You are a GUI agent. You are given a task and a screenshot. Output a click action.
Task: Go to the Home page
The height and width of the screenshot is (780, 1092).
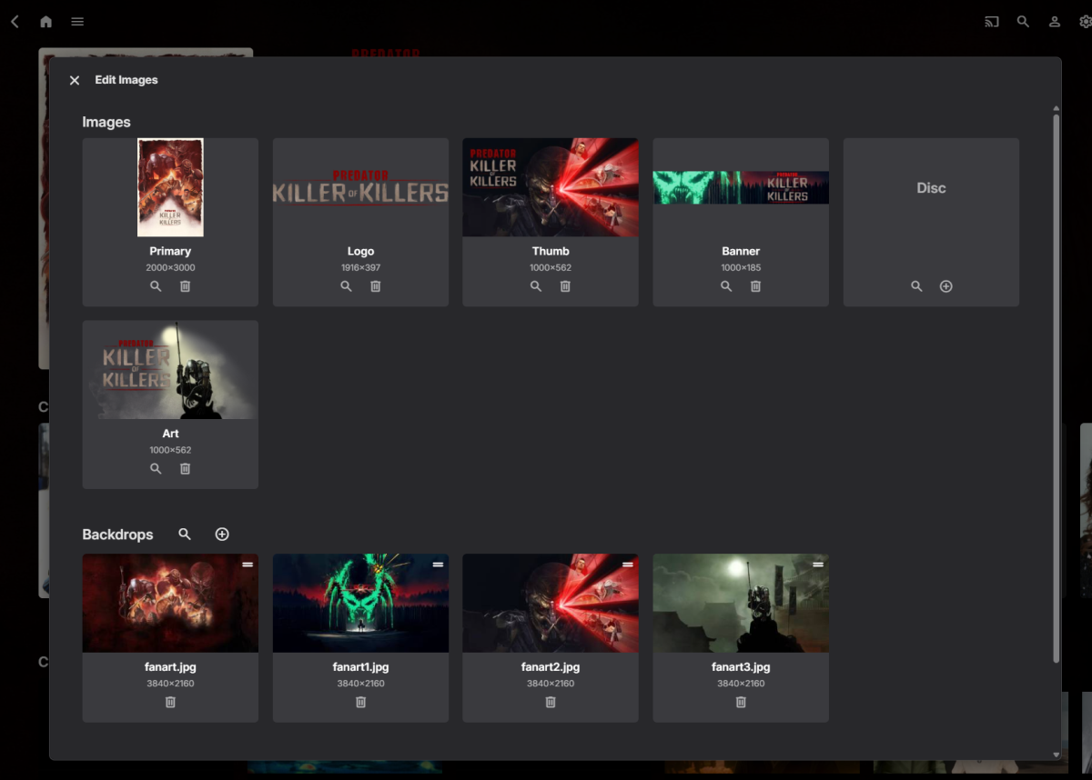tap(45, 21)
